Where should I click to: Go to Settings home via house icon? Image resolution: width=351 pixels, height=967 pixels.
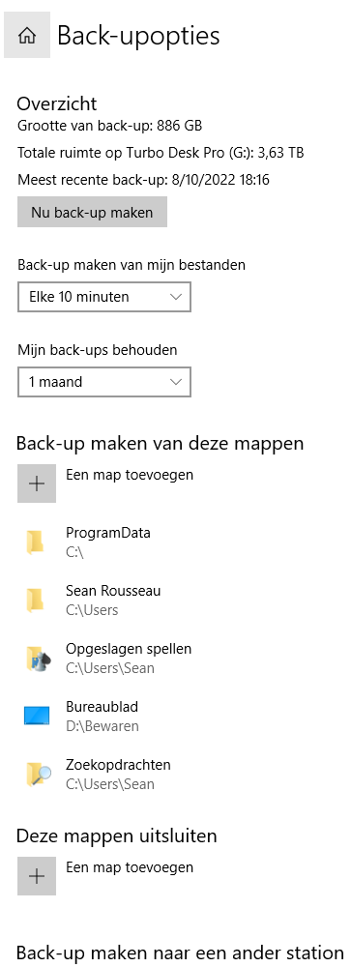point(26,35)
